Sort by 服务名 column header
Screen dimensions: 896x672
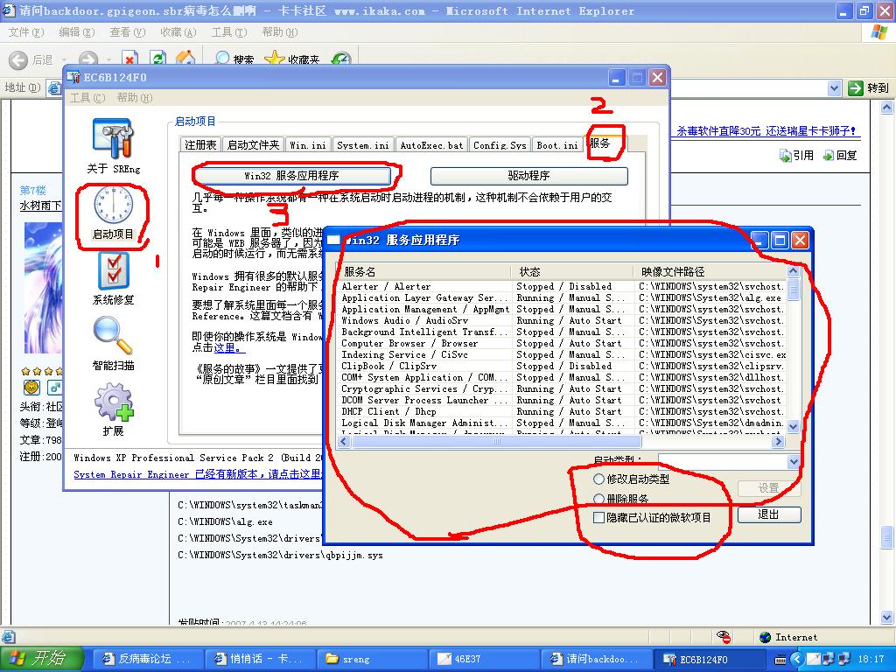(424, 271)
